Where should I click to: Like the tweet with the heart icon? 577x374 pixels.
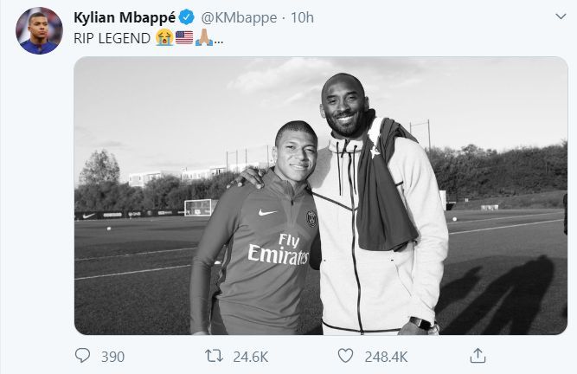[x=345, y=356]
